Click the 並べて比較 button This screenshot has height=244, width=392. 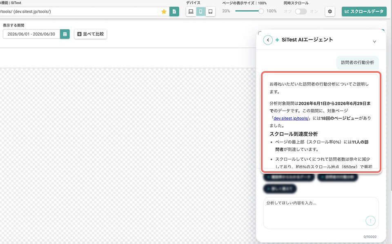(x=91, y=34)
